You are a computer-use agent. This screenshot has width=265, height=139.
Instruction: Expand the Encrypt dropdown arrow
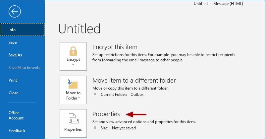pos(73,65)
